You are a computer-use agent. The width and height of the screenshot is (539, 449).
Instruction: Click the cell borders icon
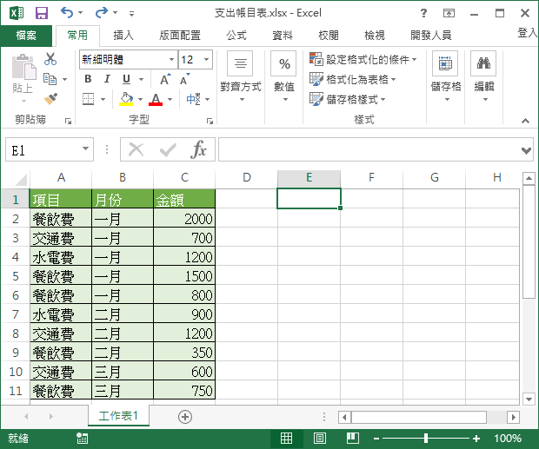click(x=89, y=99)
